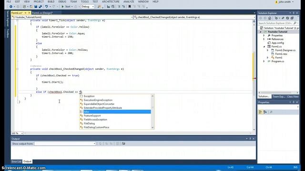305x171 pixels.
Task: Click the search magnifier in Solution Explorer
Action: pos(295,23)
